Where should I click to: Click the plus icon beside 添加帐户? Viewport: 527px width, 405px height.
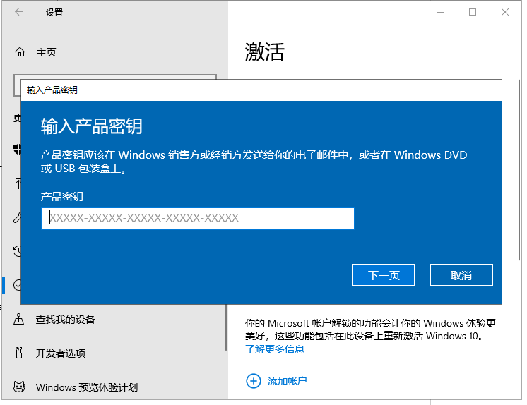[x=253, y=381]
